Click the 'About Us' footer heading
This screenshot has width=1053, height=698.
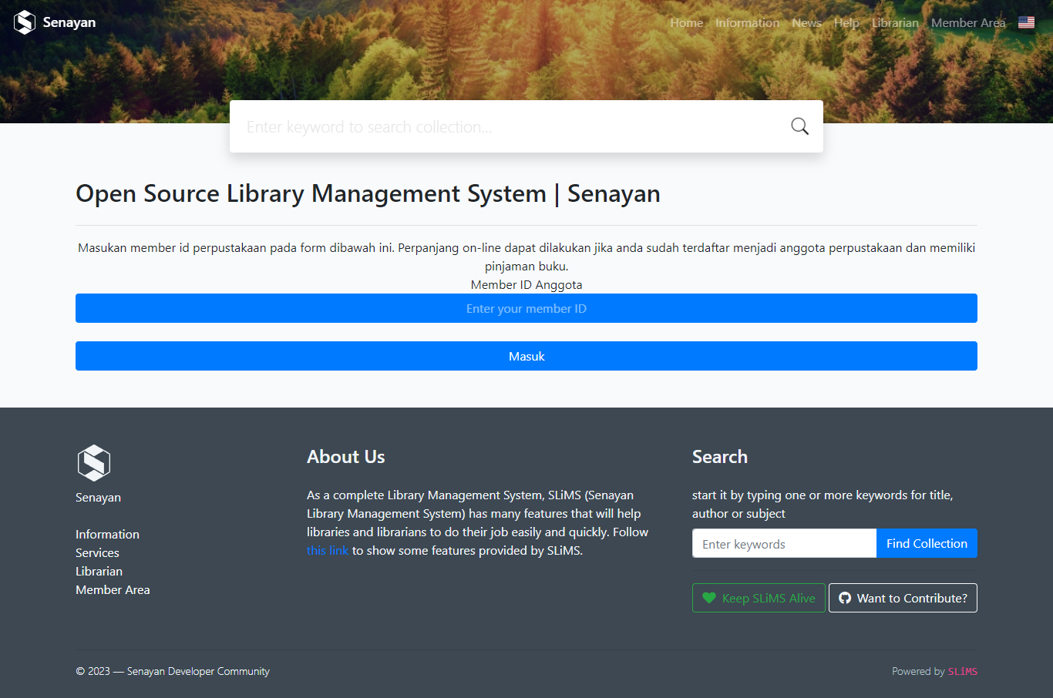pyautogui.click(x=345, y=457)
